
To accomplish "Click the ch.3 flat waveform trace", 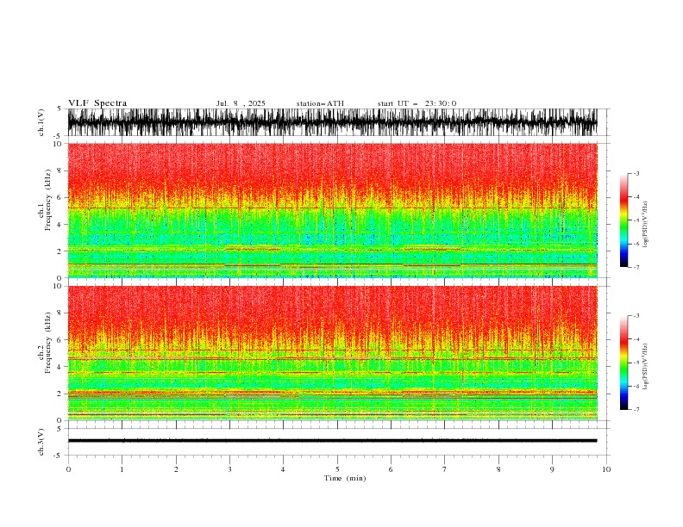I will click(x=332, y=441).
